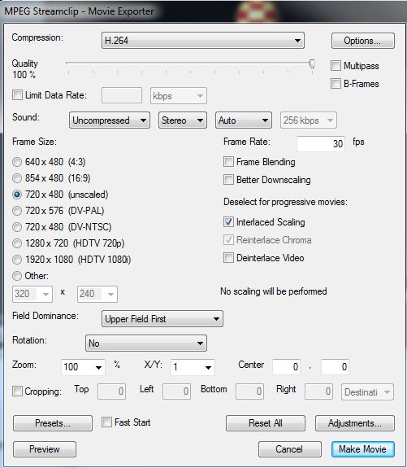Click the Right cropping value field

pos(318,391)
